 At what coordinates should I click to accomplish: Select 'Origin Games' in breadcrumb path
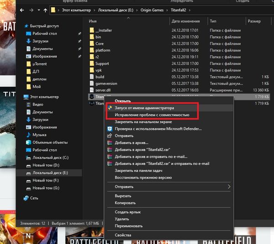point(152,10)
